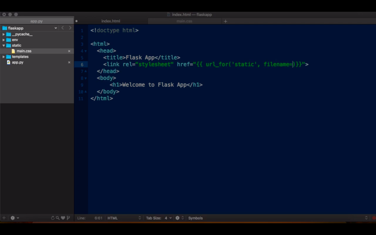
Task: Open the sidebar gear actions menu
Action: (14, 218)
